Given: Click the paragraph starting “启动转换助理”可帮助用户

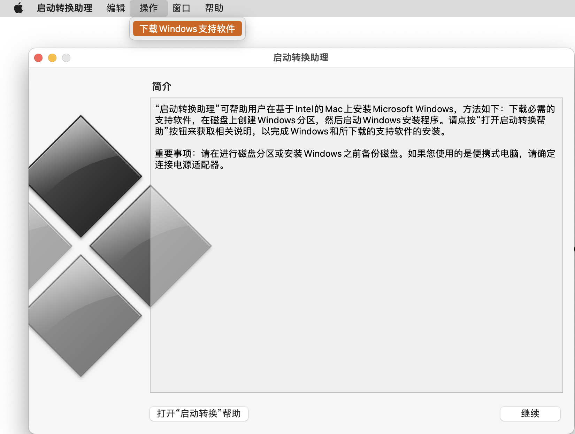Looking at the screenshot, I should coord(355,120).
